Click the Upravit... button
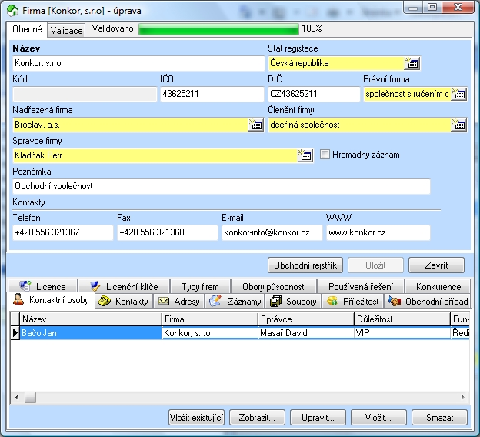This screenshot has width=480, height=437. 318,418
